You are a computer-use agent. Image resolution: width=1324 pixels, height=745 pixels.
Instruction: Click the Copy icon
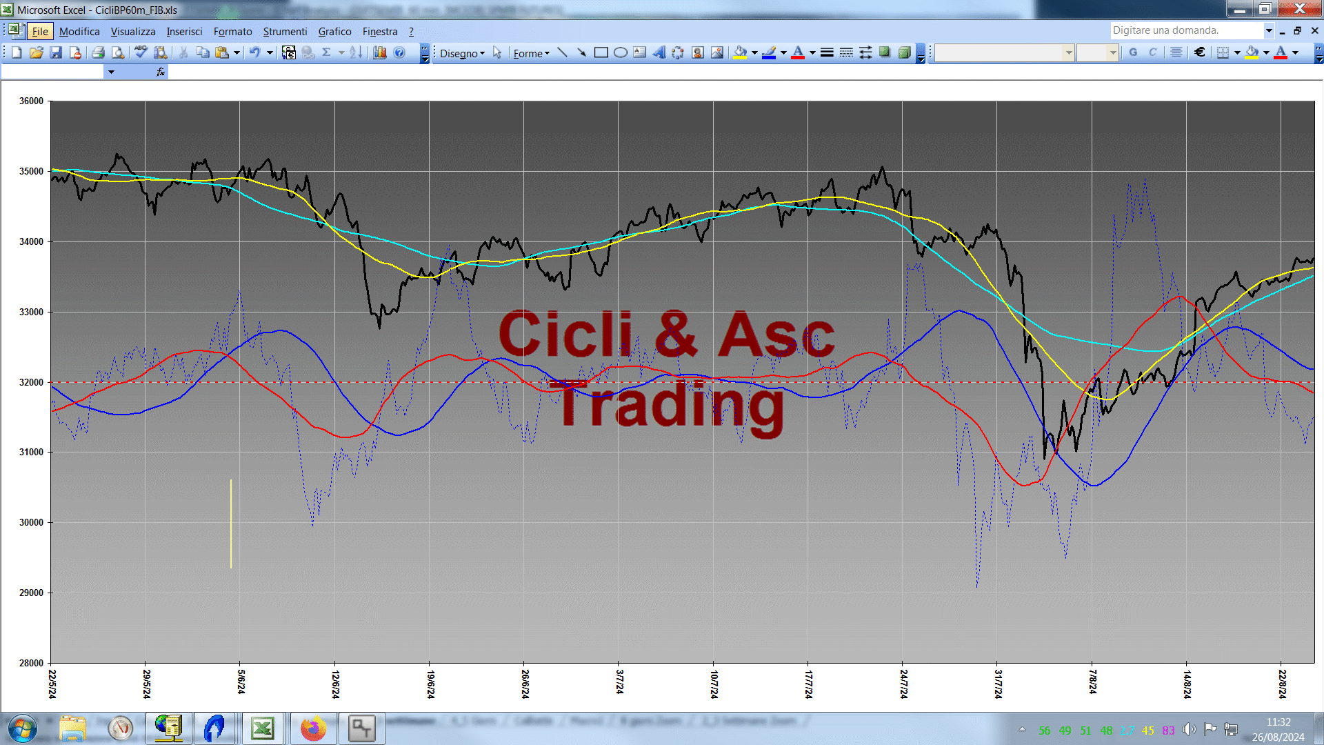[x=203, y=52]
